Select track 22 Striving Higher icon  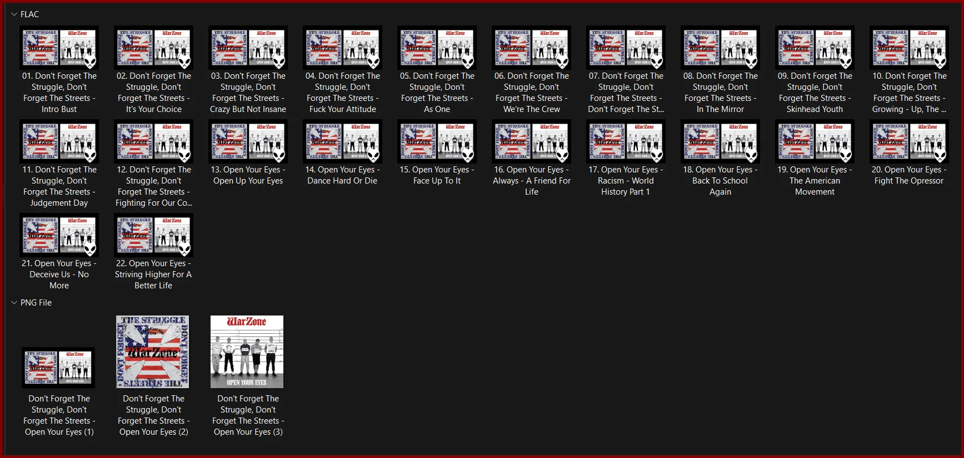point(154,235)
